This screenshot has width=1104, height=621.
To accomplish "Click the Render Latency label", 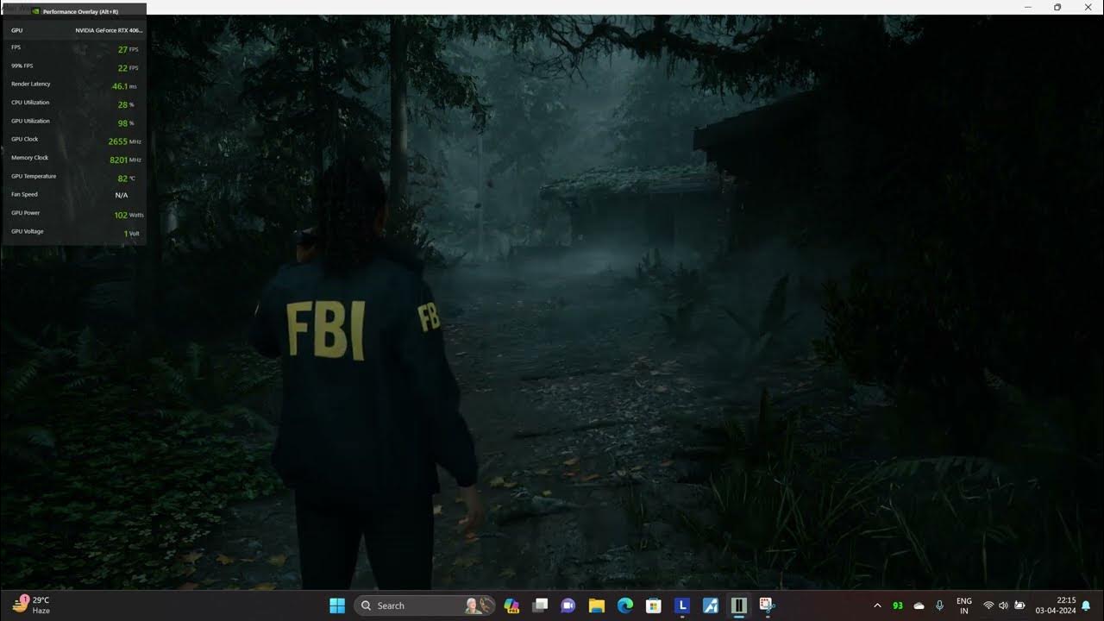I will [x=31, y=84].
